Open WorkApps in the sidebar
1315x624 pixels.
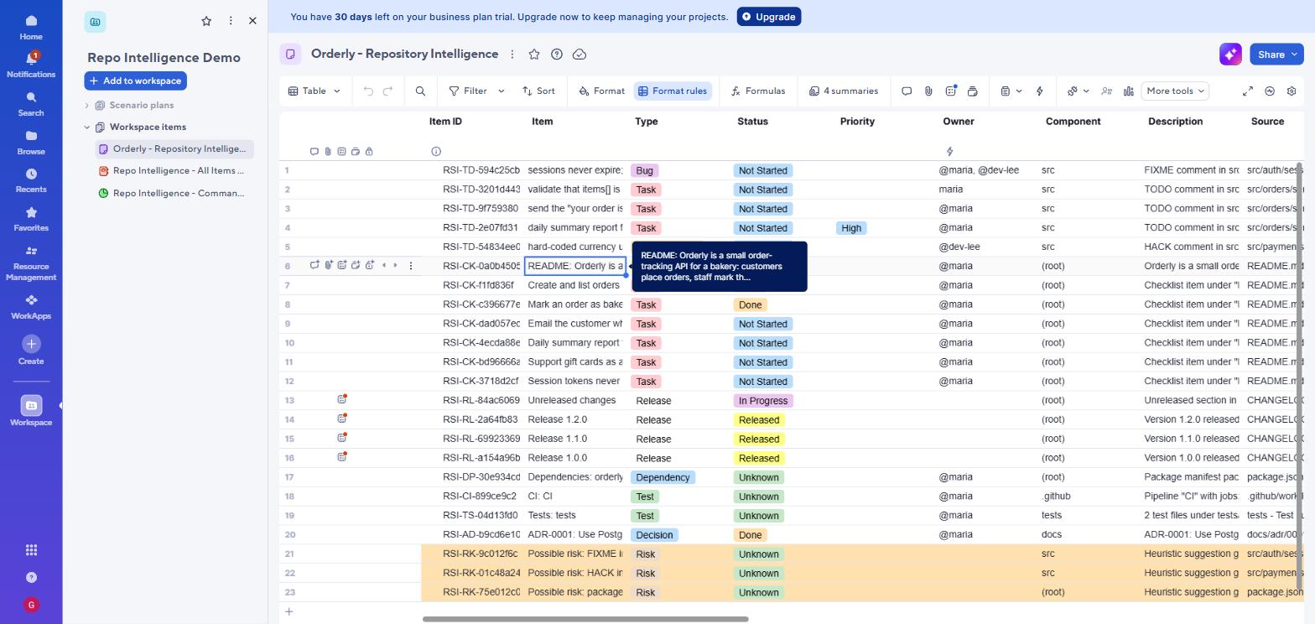point(31,307)
